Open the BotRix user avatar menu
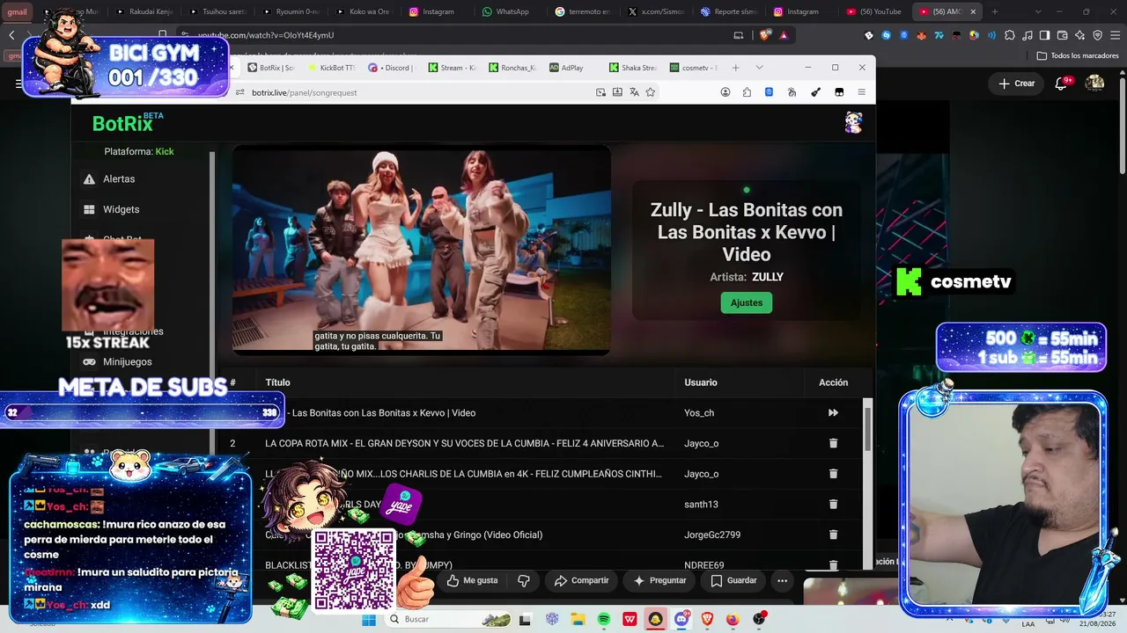1127x633 pixels. (x=853, y=123)
